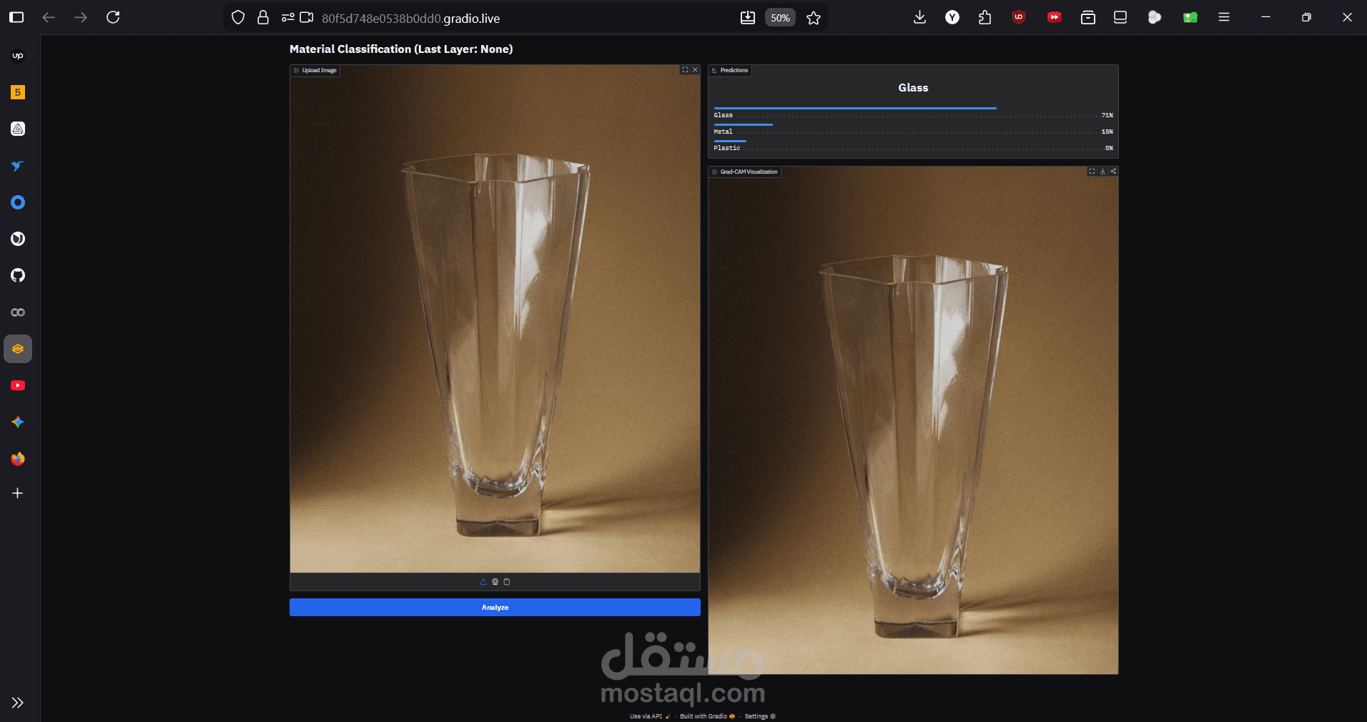Click the Metal 15% prediction bar

click(913, 129)
